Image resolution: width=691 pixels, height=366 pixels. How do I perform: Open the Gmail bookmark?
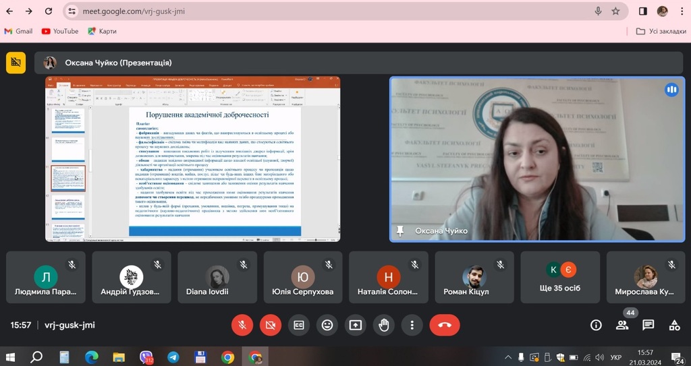click(x=18, y=31)
